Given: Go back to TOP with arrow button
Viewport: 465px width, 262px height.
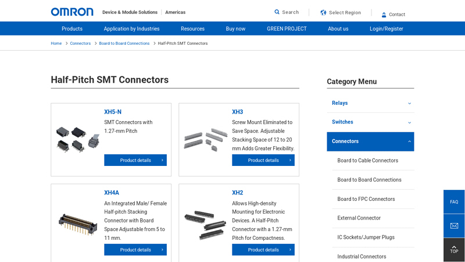Looking at the screenshot, I should coord(454,250).
